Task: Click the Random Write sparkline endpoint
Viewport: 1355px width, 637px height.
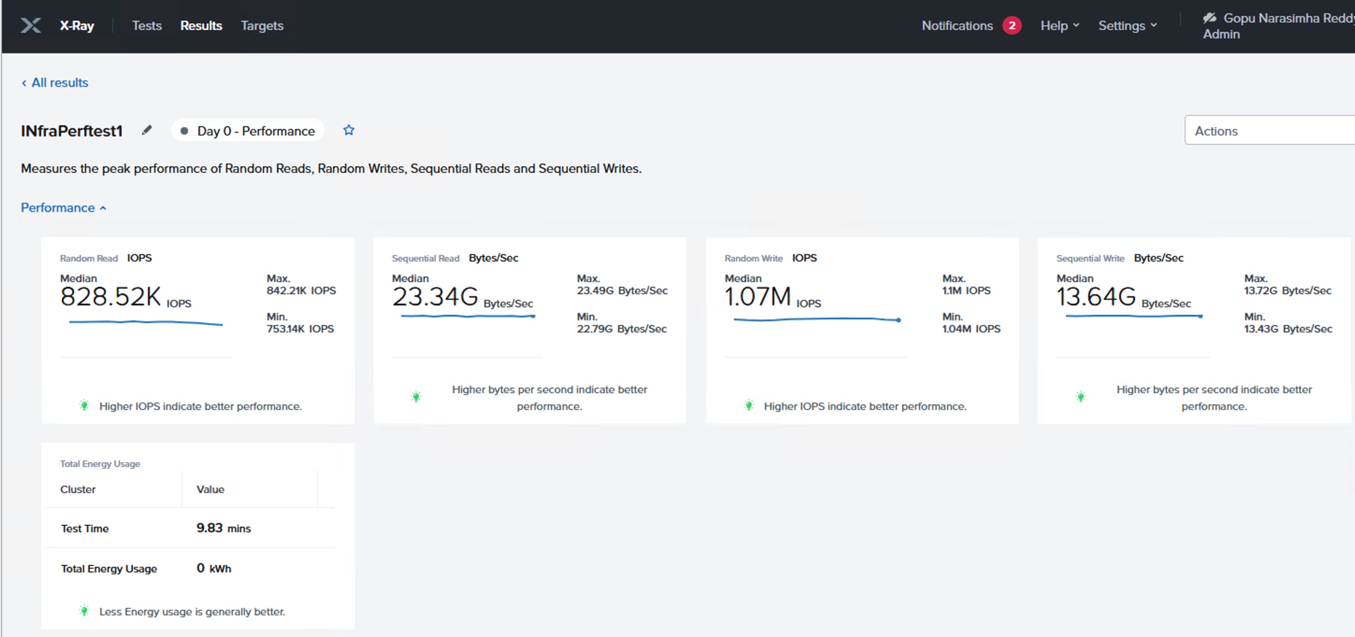Action: [x=899, y=320]
